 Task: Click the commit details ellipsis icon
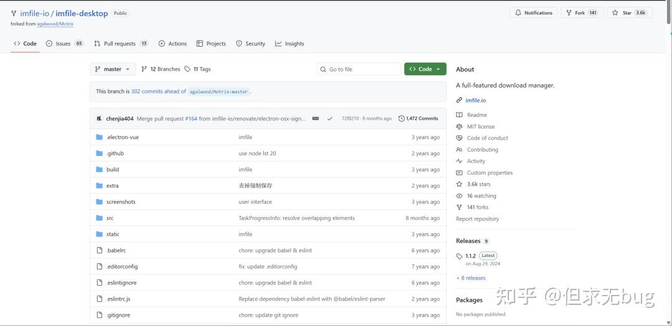315,119
